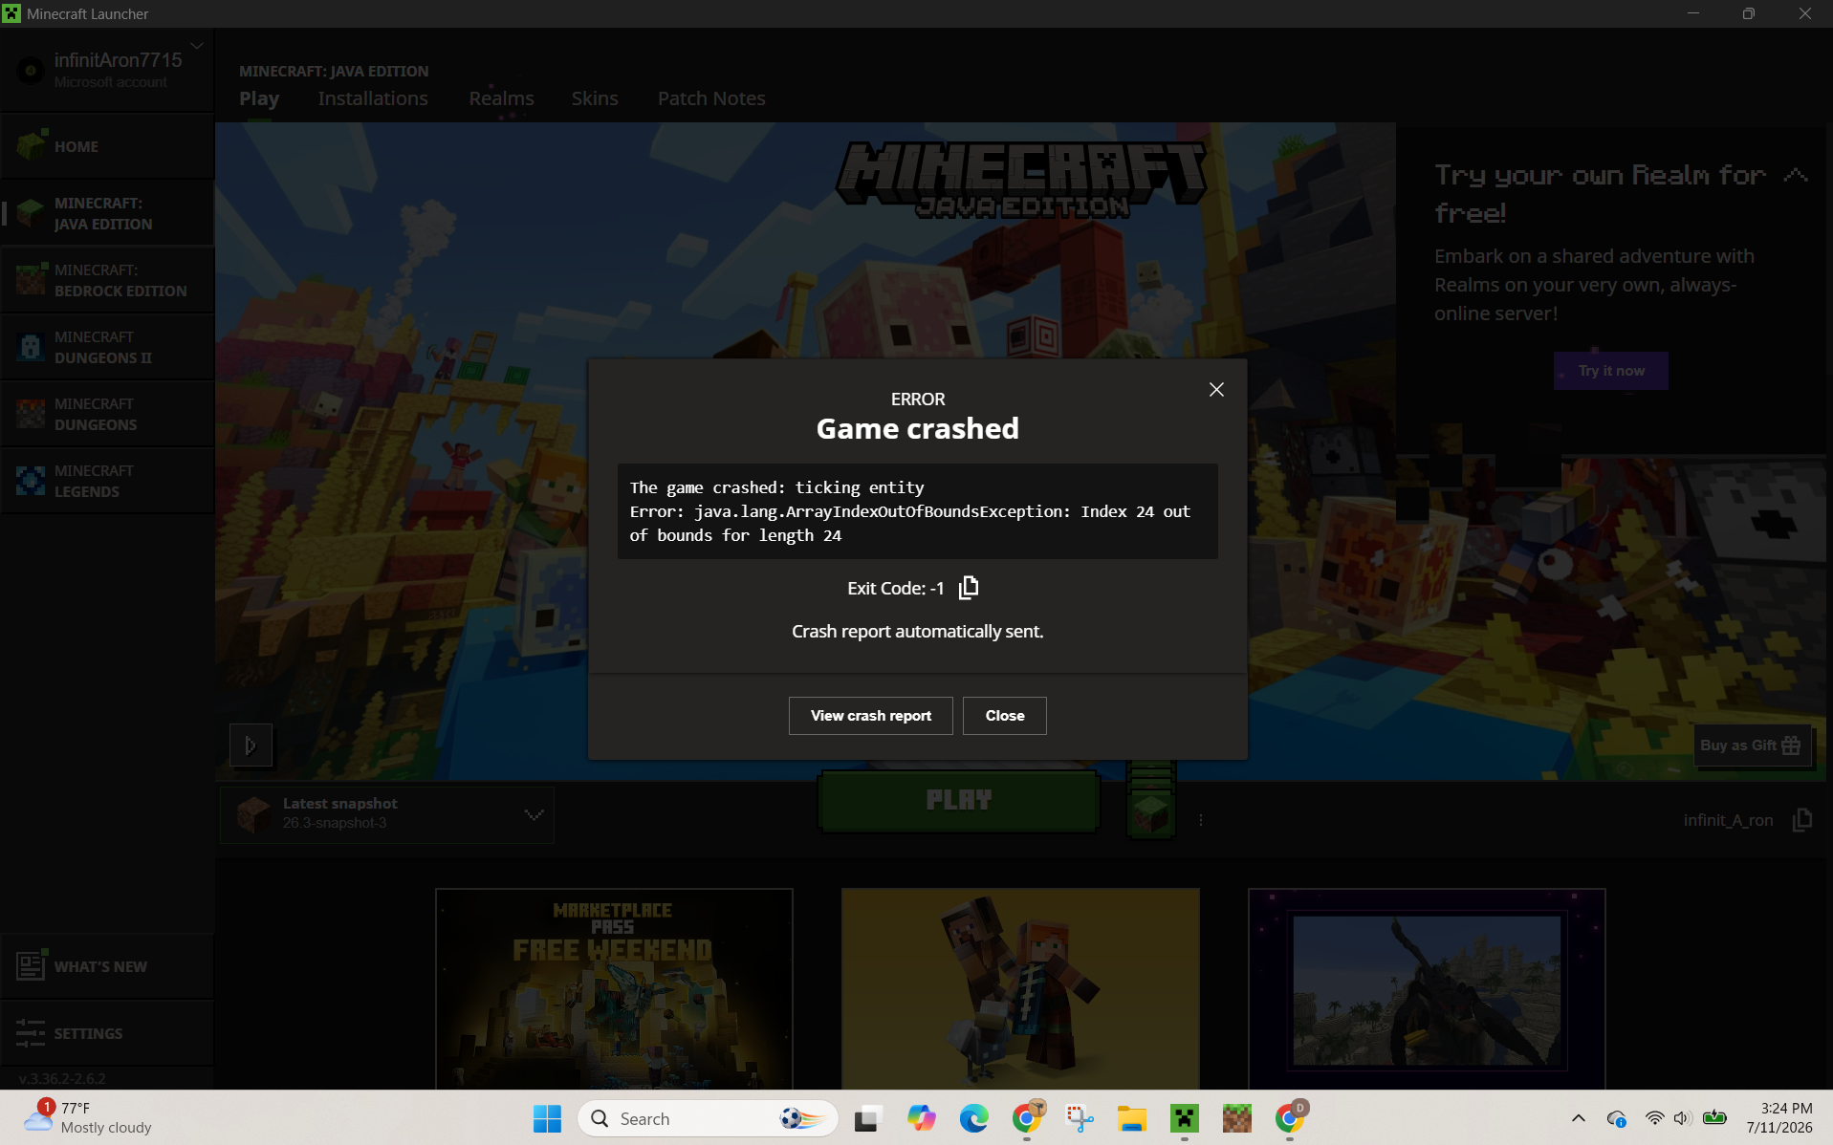
Task: Select Minecraft: Bedrock Edition in sidebar
Action: tap(107, 280)
